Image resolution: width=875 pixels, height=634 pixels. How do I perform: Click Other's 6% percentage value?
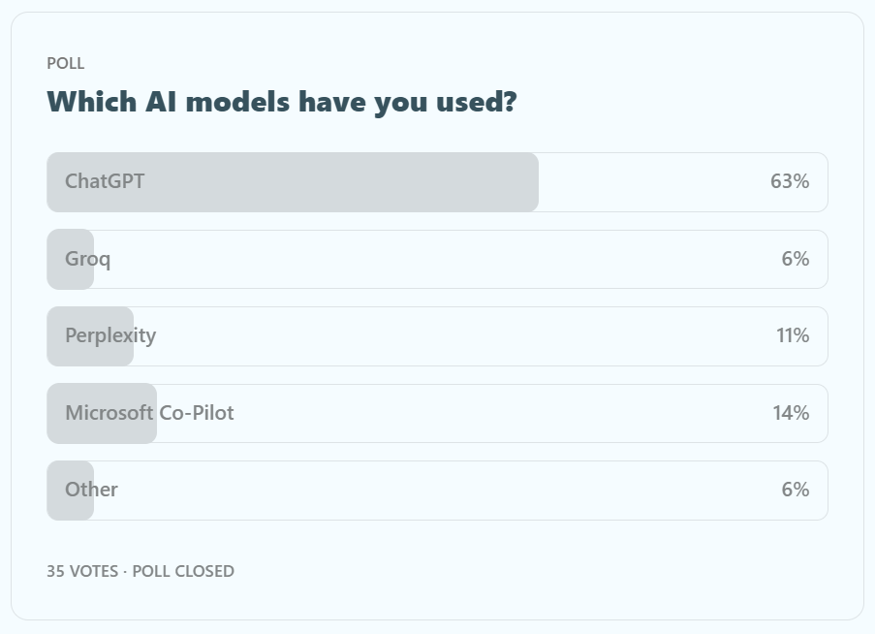[795, 490]
